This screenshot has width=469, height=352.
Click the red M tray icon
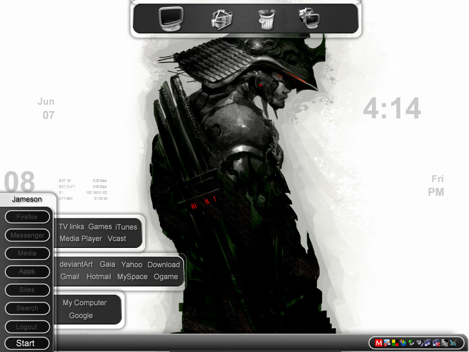pyautogui.click(x=379, y=343)
